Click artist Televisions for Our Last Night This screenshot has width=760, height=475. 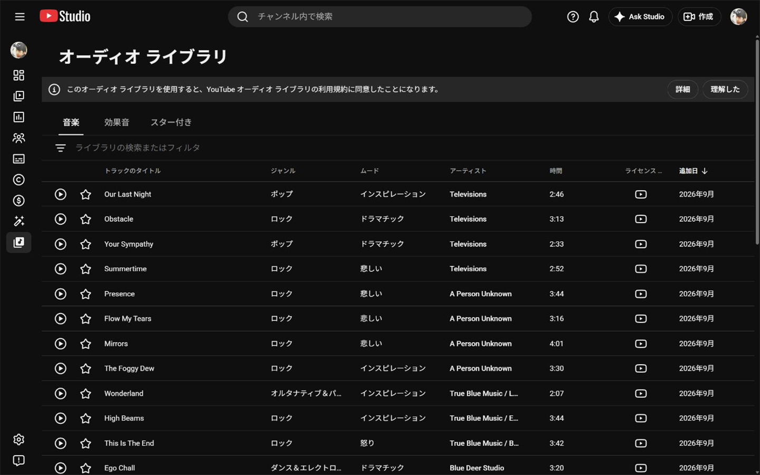pyautogui.click(x=468, y=194)
